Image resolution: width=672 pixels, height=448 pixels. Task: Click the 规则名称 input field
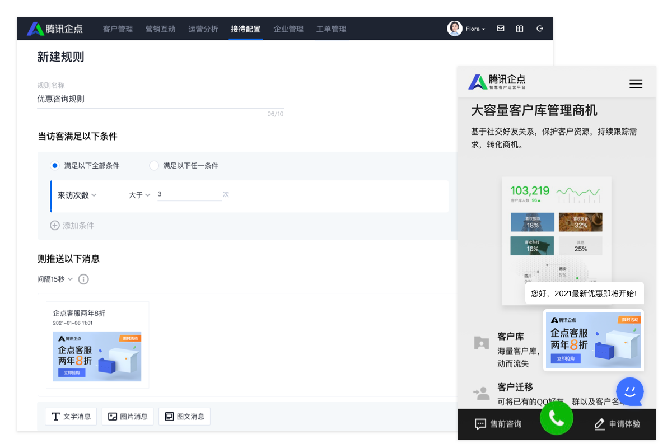[x=160, y=99]
